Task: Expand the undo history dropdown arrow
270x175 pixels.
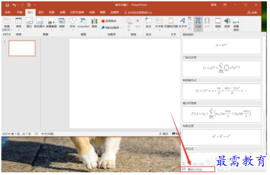Action: (x=18, y=5)
